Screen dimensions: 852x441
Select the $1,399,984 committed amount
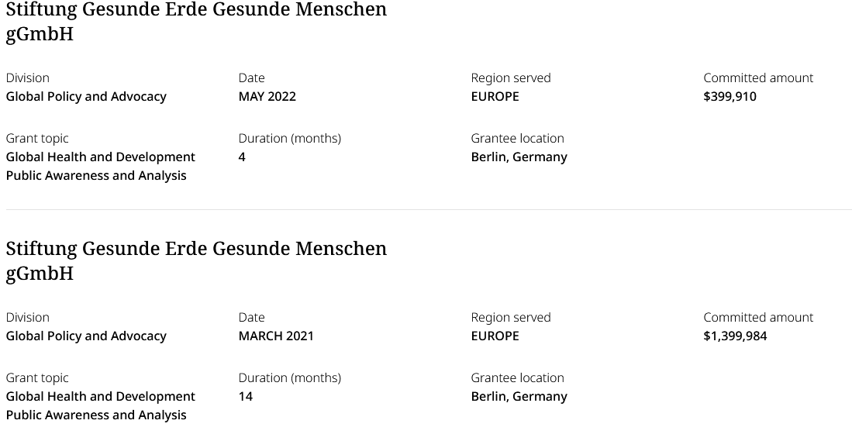coord(735,336)
